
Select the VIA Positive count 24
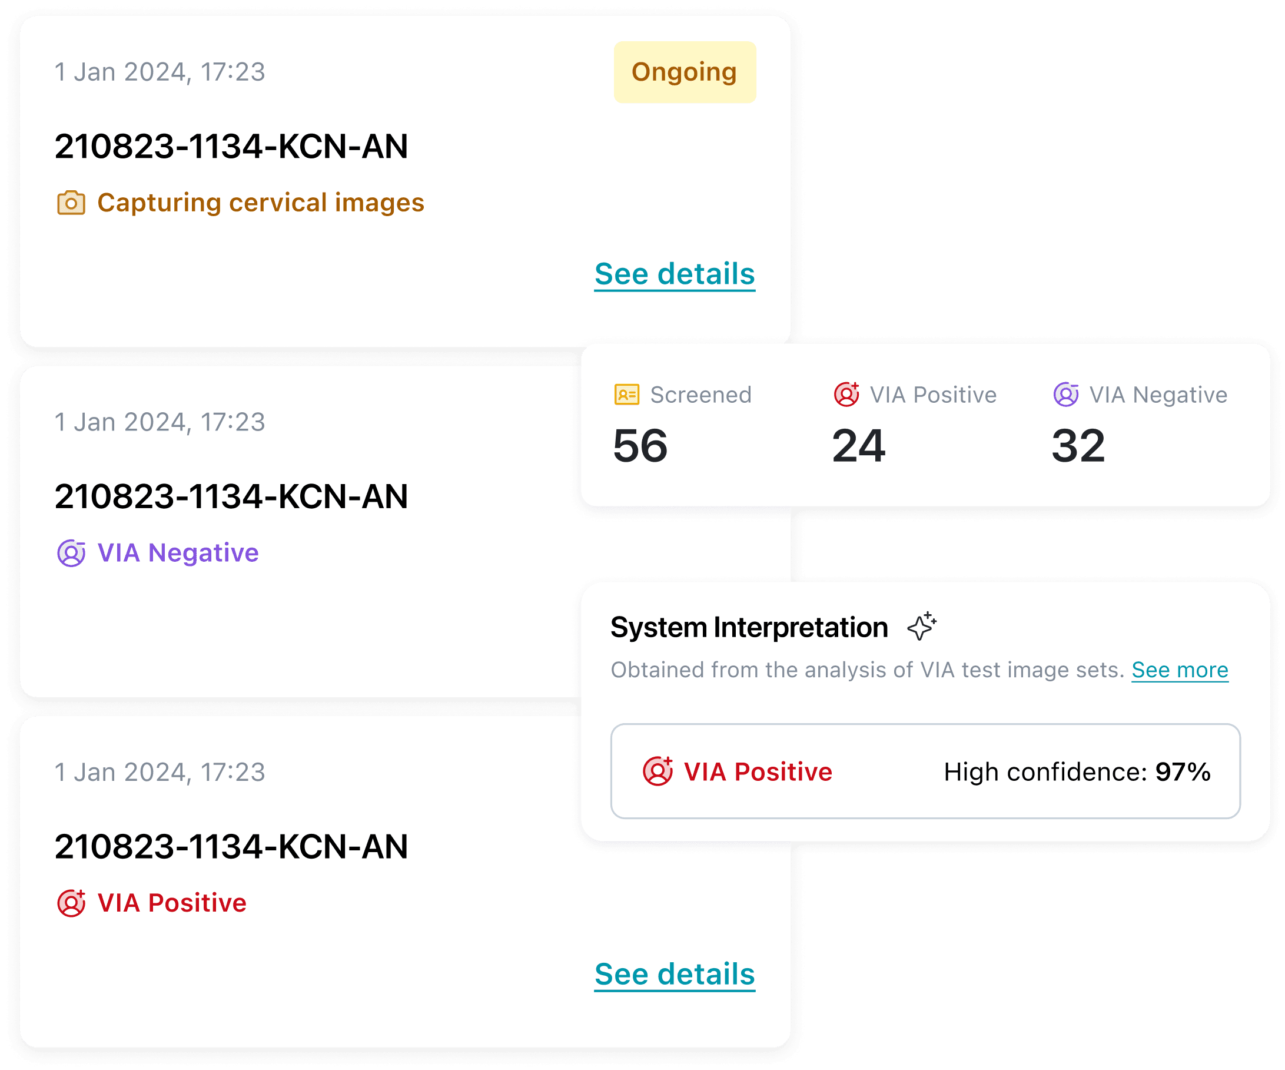coord(858,446)
